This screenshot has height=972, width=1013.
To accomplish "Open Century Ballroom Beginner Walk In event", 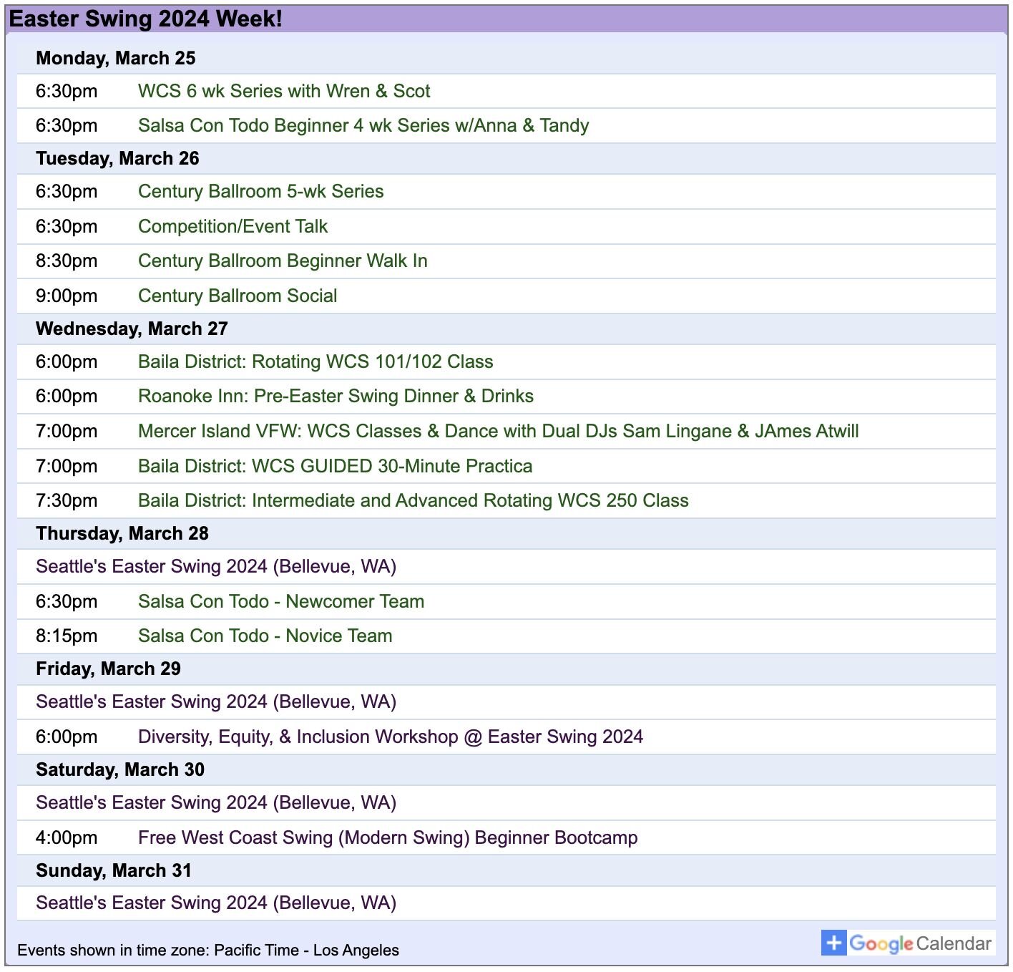I will coord(283,261).
